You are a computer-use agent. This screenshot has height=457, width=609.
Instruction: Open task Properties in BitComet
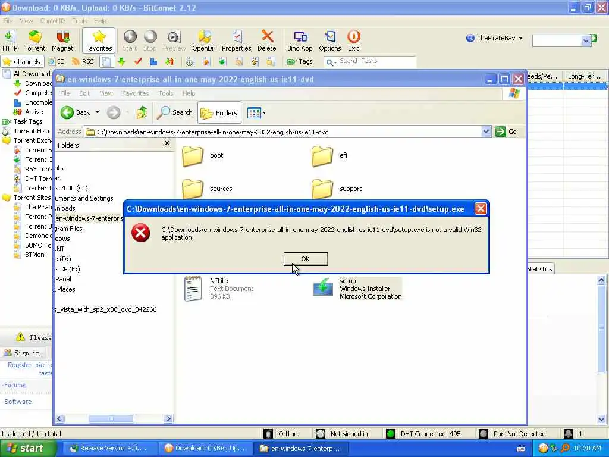click(237, 41)
